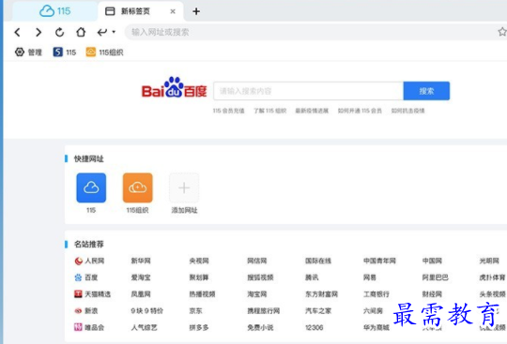Open 工商银行 recommended site

[x=376, y=294]
